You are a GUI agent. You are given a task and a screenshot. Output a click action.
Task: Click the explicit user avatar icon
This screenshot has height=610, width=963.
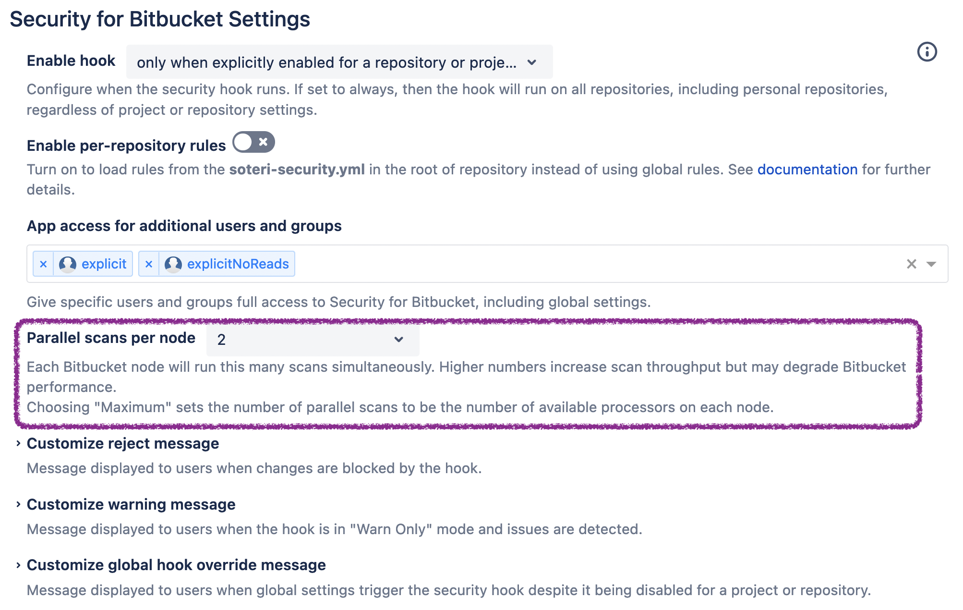(68, 264)
